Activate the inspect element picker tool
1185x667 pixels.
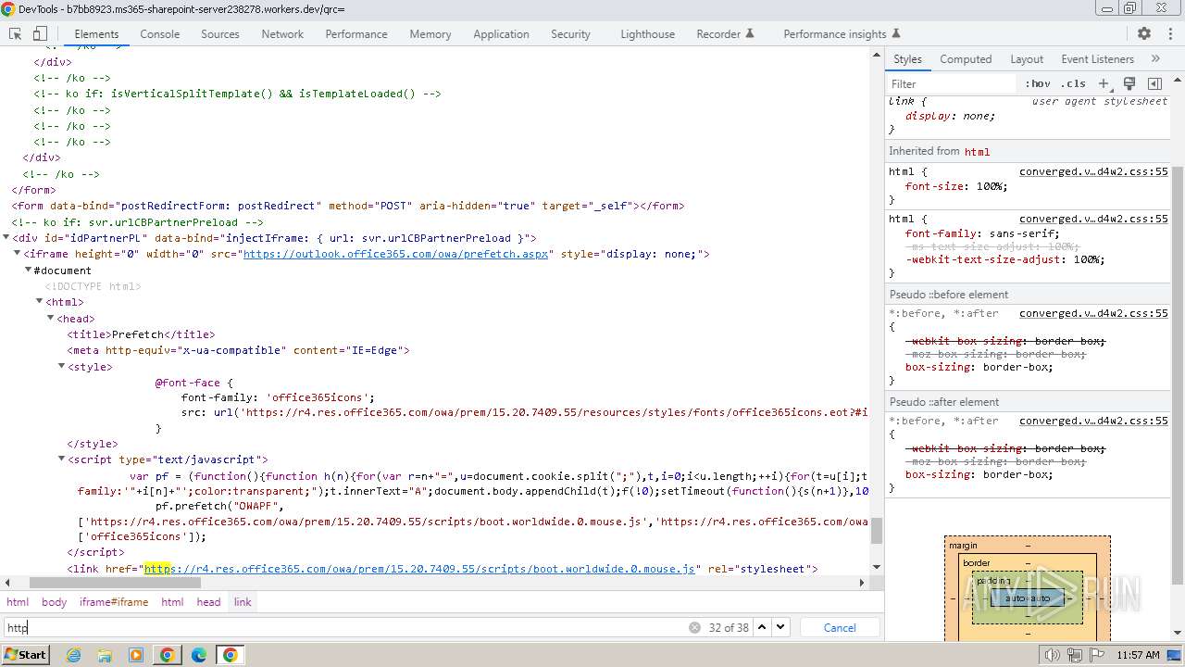16,33
